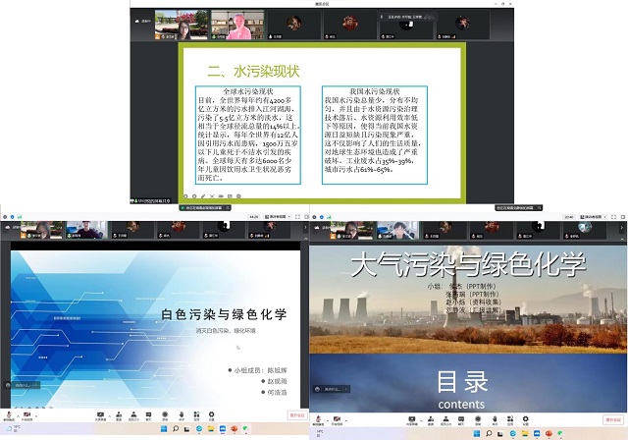
Task: Open weather widget on White Pollution window taskbar
Action: coord(12,429)
